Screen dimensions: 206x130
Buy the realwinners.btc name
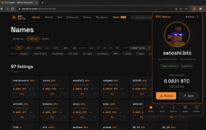click(22, 94)
